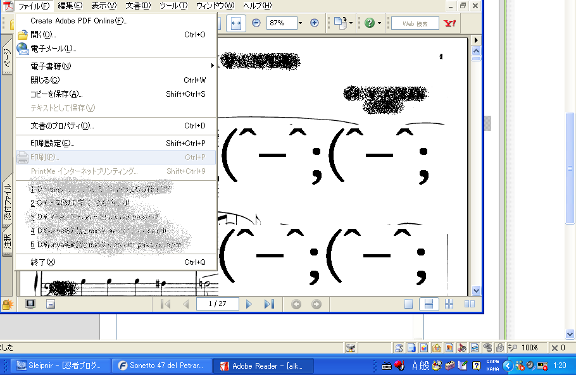Open the 文書(D) menu
The height and width of the screenshot is (375, 576).
138,6
